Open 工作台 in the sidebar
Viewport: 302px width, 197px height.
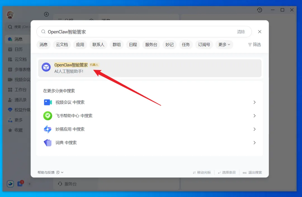coord(18,90)
